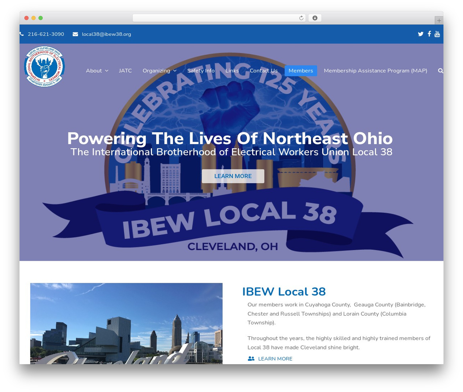Click the people icon beside LEARN MORE

click(x=251, y=359)
